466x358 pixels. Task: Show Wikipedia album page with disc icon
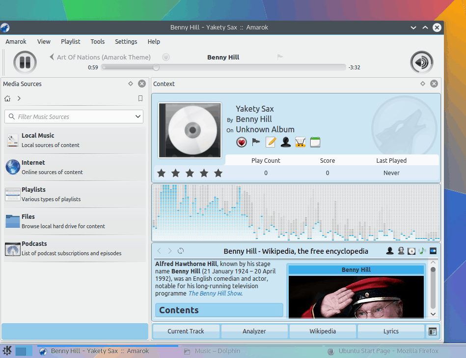411,251
